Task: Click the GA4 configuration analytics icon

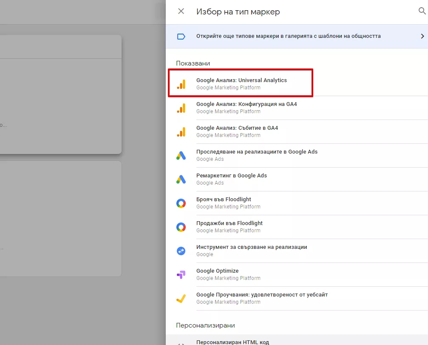Action: tap(181, 108)
